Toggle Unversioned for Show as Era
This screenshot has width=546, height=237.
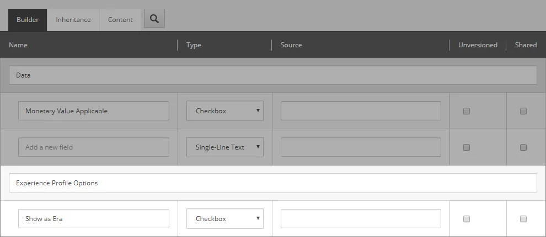coord(467,219)
